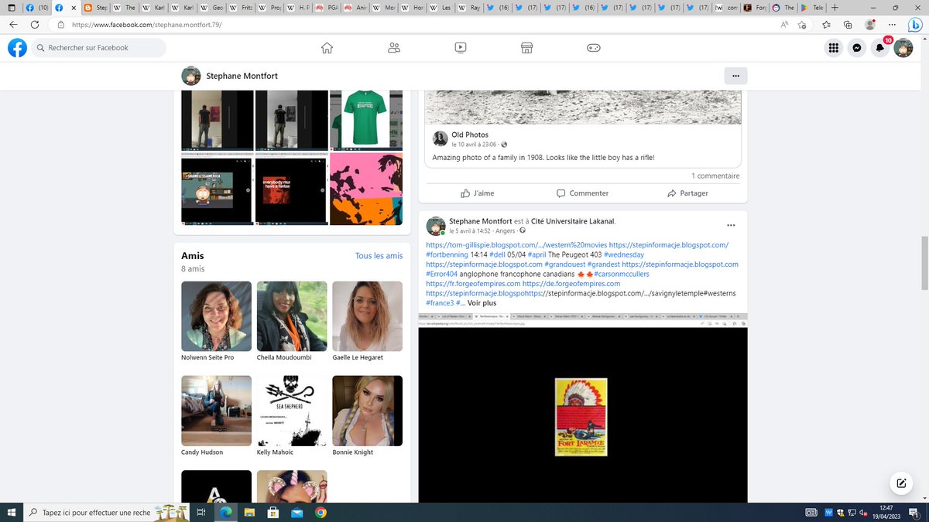Open the pink and orange artwork photo
Screen dimensions: 929x522
[367, 189]
